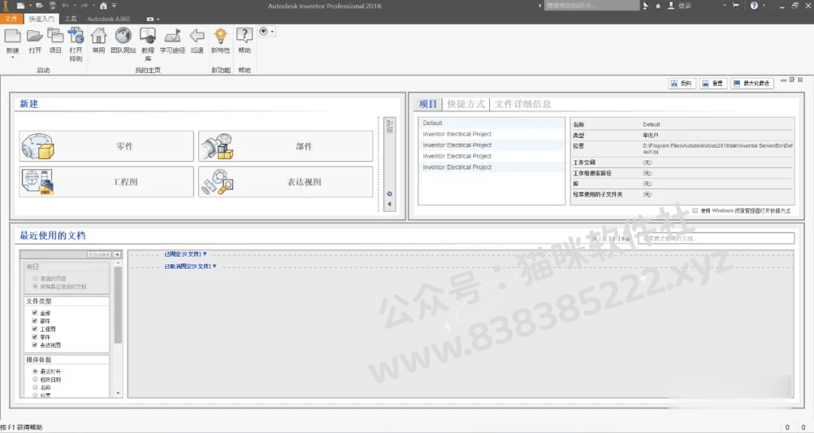Click the 最大化最近 button
The image size is (814, 433).
751,83
